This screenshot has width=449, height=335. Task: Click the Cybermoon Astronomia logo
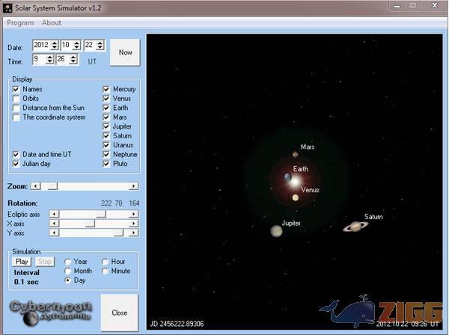pyautogui.click(x=50, y=311)
